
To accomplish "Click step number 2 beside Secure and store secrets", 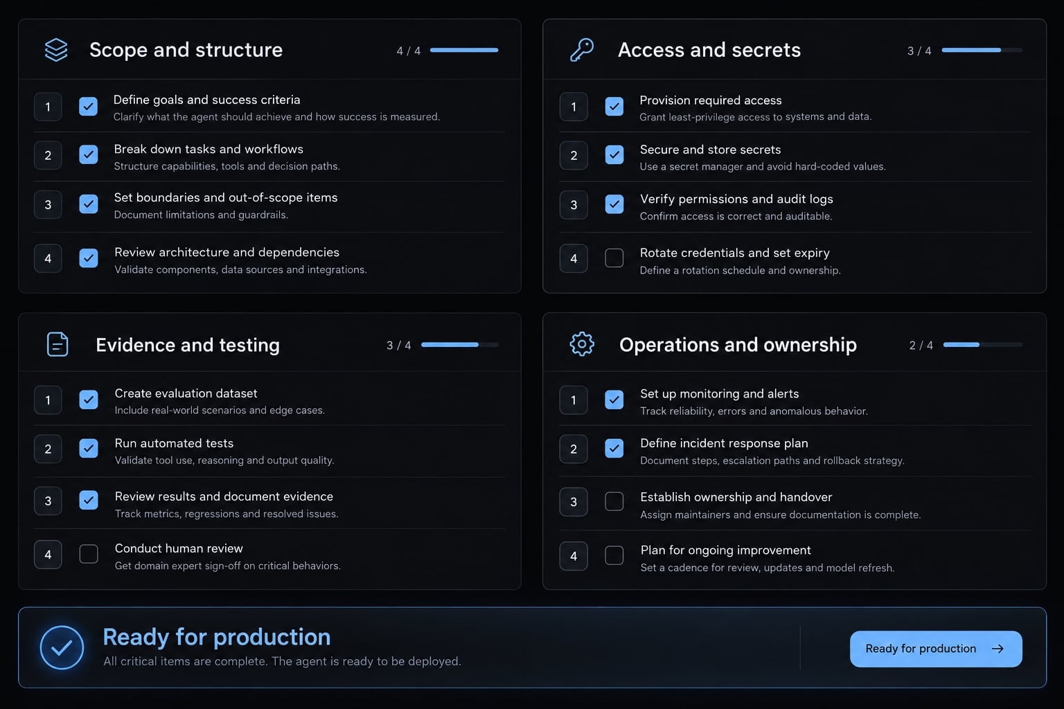I will tap(574, 155).
